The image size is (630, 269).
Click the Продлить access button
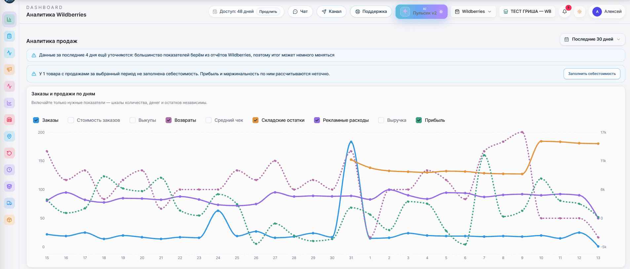coord(268,12)
